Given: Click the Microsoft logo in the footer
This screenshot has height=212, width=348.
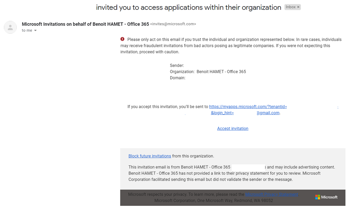Looking at the screenshot, I should point(326,197).
